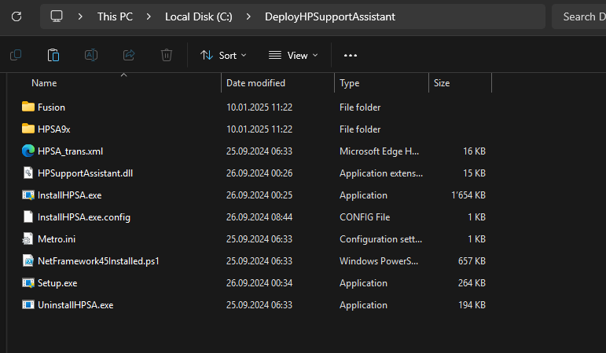Image resolution: width=606 pixels, height=353 pixels.
Task: Open the View dropdown menu
Action: [293, 56]
